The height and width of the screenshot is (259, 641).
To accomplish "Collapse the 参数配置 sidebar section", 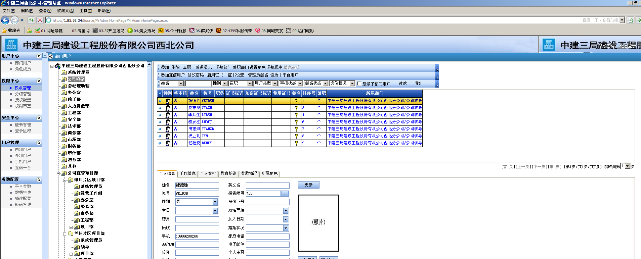I will (39, 179).
